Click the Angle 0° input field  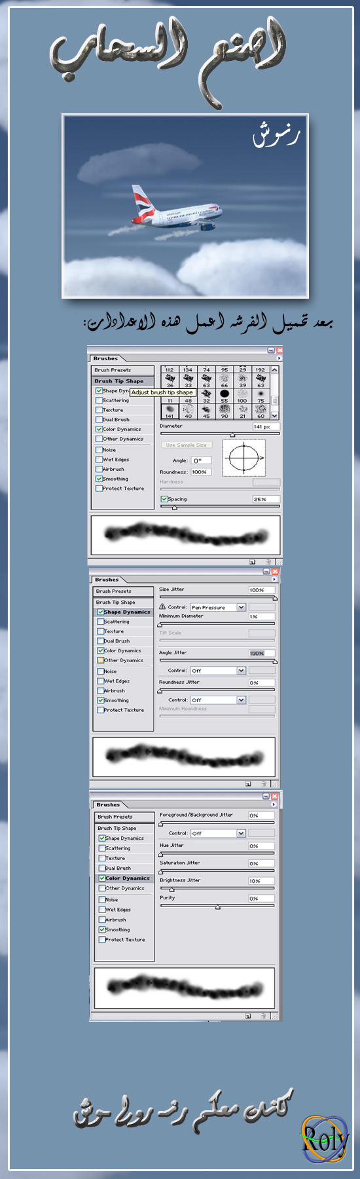tap(202, 460)
